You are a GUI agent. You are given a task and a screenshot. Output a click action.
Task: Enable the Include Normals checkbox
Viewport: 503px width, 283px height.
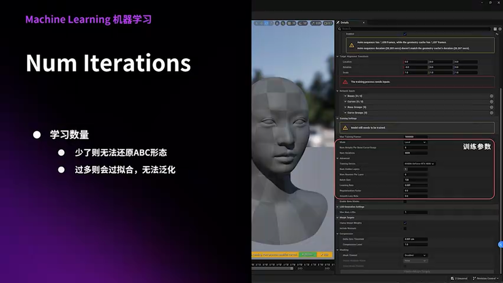click(x=405, y=228)
